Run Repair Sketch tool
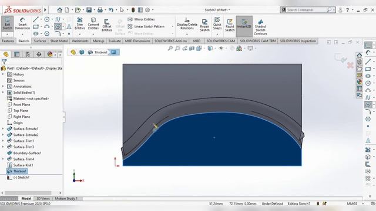This screenshot has width=376, height=211. (204, 25)
